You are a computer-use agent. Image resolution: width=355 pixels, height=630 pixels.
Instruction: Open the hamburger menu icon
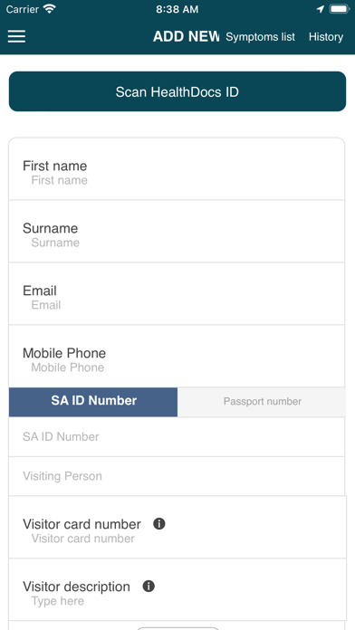(x=16, y=36)
